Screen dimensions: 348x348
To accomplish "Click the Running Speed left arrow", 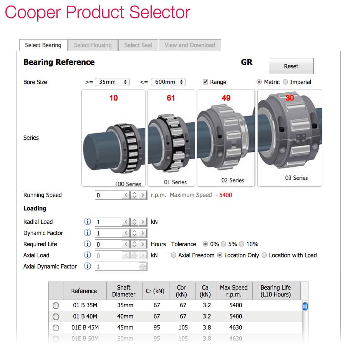I will (126, 195).
